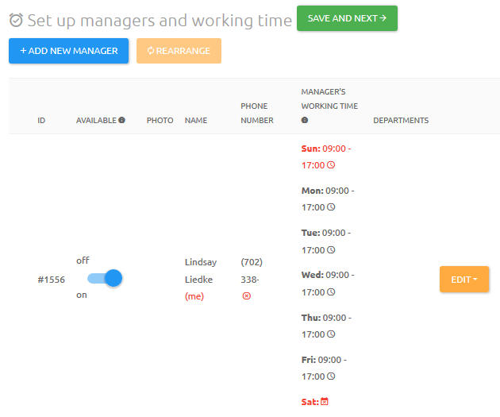This screenshot has height=417, width=500.
Task: Open the Edit dropdown for manager #1556
Action: pos(464,280)
